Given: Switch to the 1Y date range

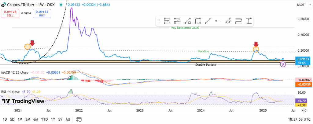Looking at the screenshot, I should pos(53,119).
